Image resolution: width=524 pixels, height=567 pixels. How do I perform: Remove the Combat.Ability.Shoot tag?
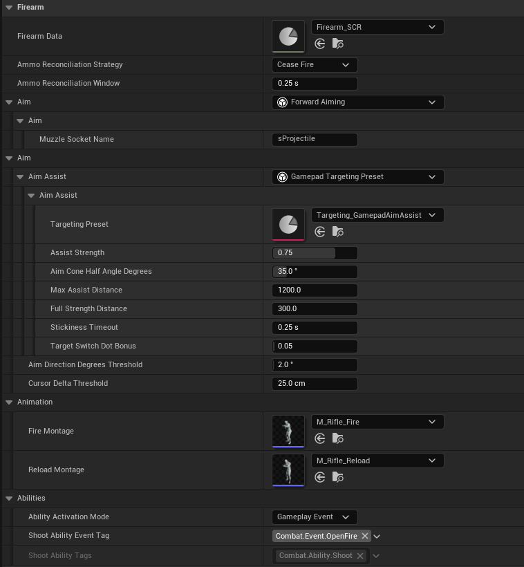point(360,556)
